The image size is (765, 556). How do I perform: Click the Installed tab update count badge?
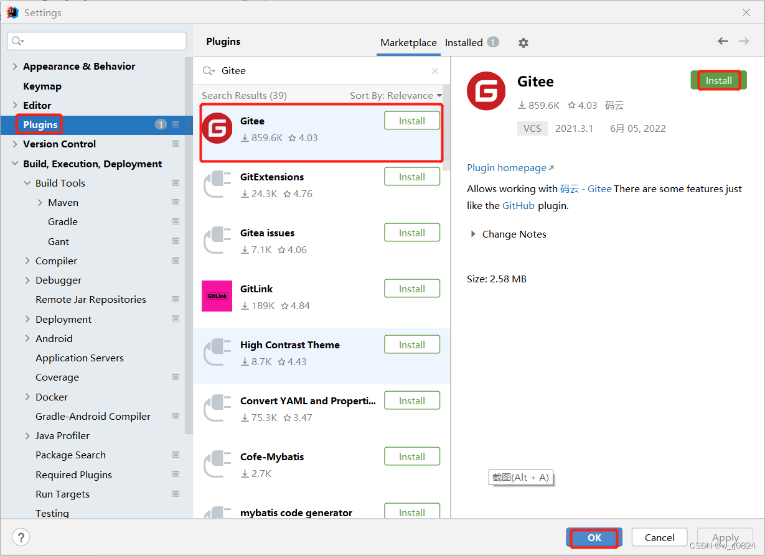pyautogui.click(x=493, y=42)
